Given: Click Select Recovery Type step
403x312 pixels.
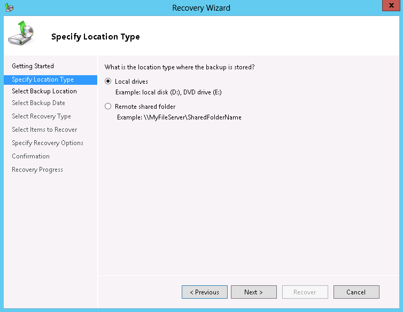Looking at the screenshot, I should pos(41,116).
